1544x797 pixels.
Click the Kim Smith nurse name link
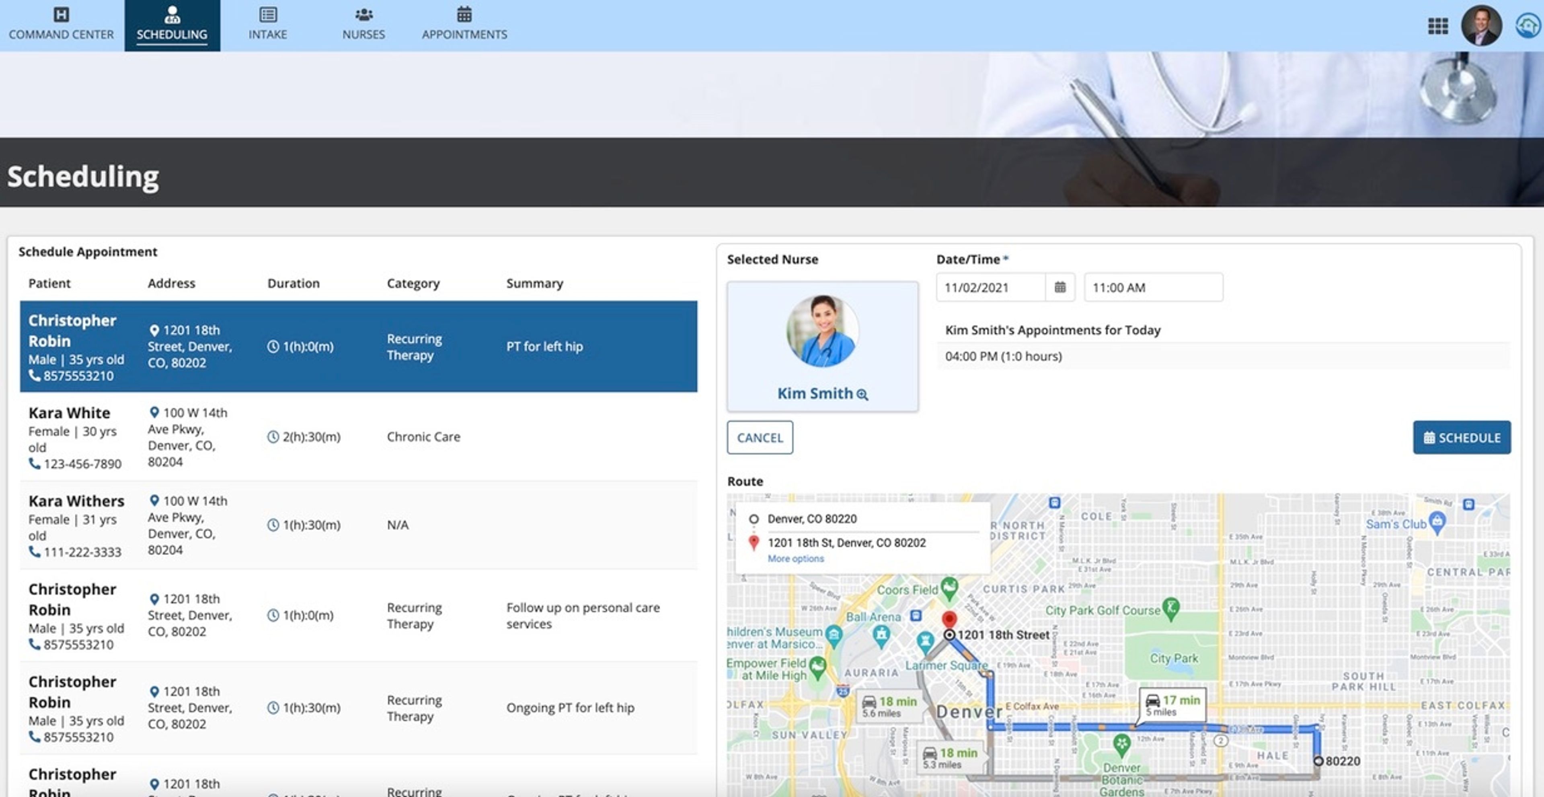pos(815,393)
